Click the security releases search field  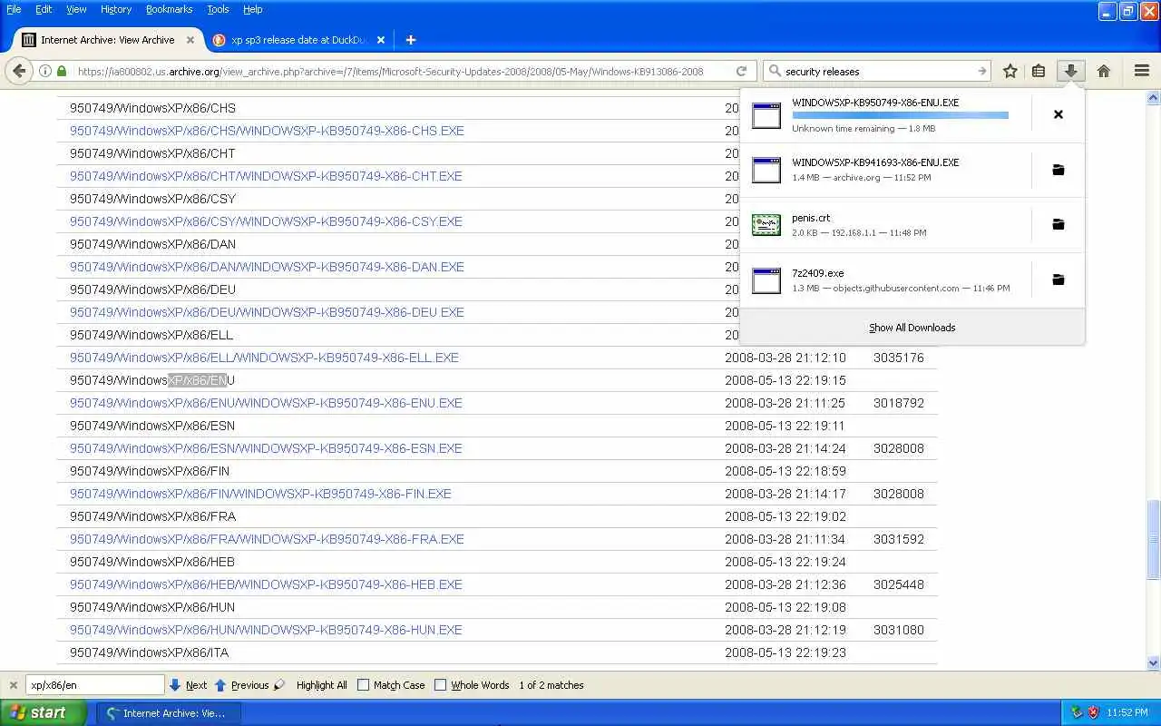[878, 71]
